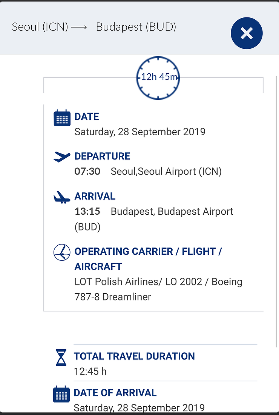This screenshot has width=279, height=415.
Task: Click the hourglass travel duration icon
Action: (x=61, y=358)
